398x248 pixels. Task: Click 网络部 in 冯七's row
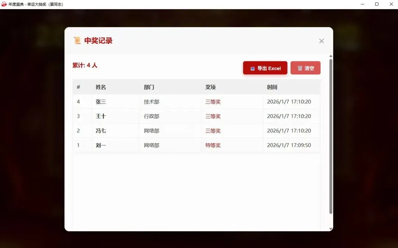[x=151, y=131]
